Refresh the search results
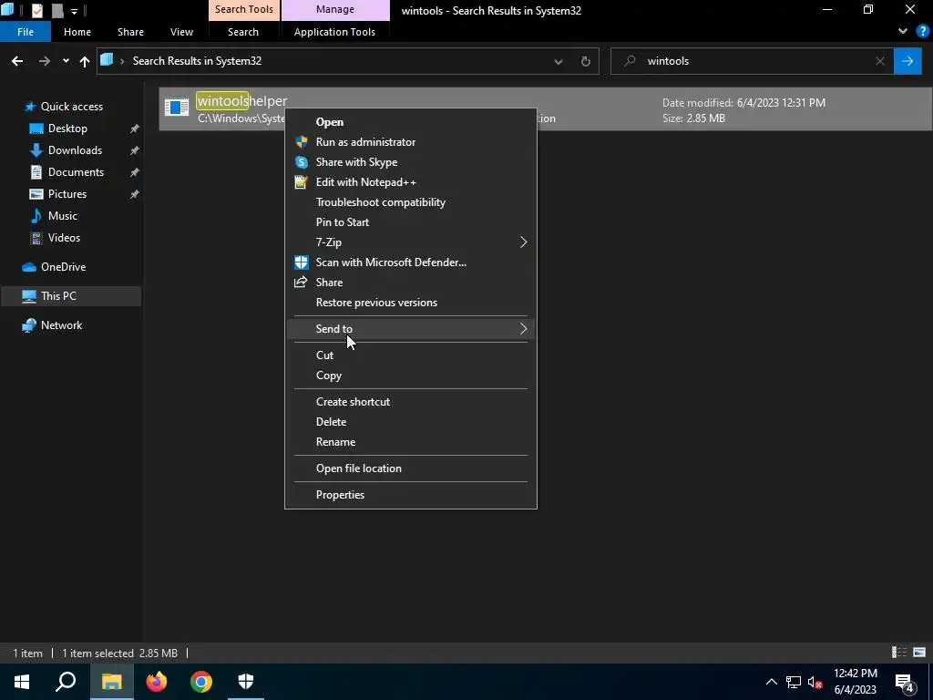933x700 pixels. (x=586, y=61)
